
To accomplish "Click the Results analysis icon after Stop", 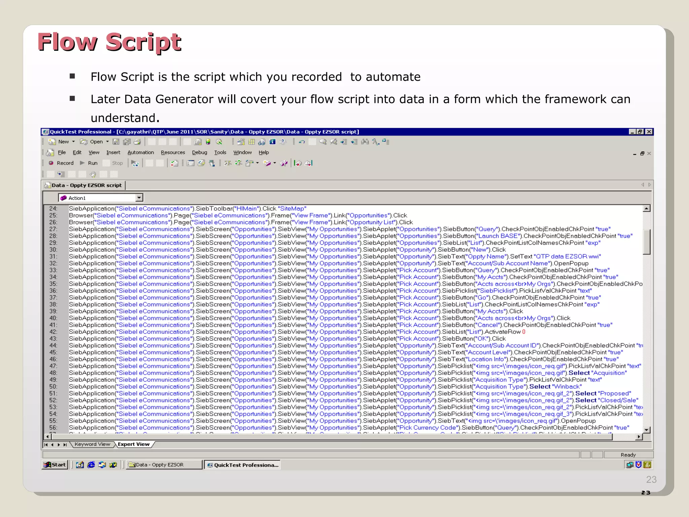I will (135, 163).
